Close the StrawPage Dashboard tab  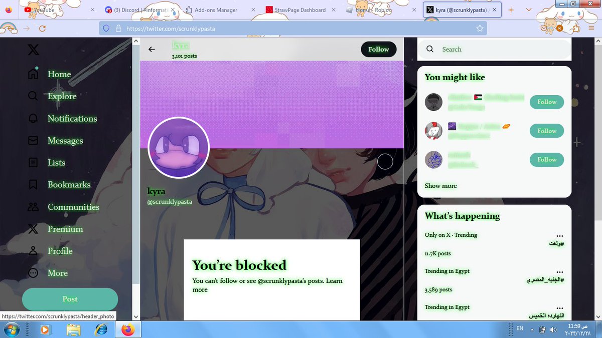pos(334,10)
